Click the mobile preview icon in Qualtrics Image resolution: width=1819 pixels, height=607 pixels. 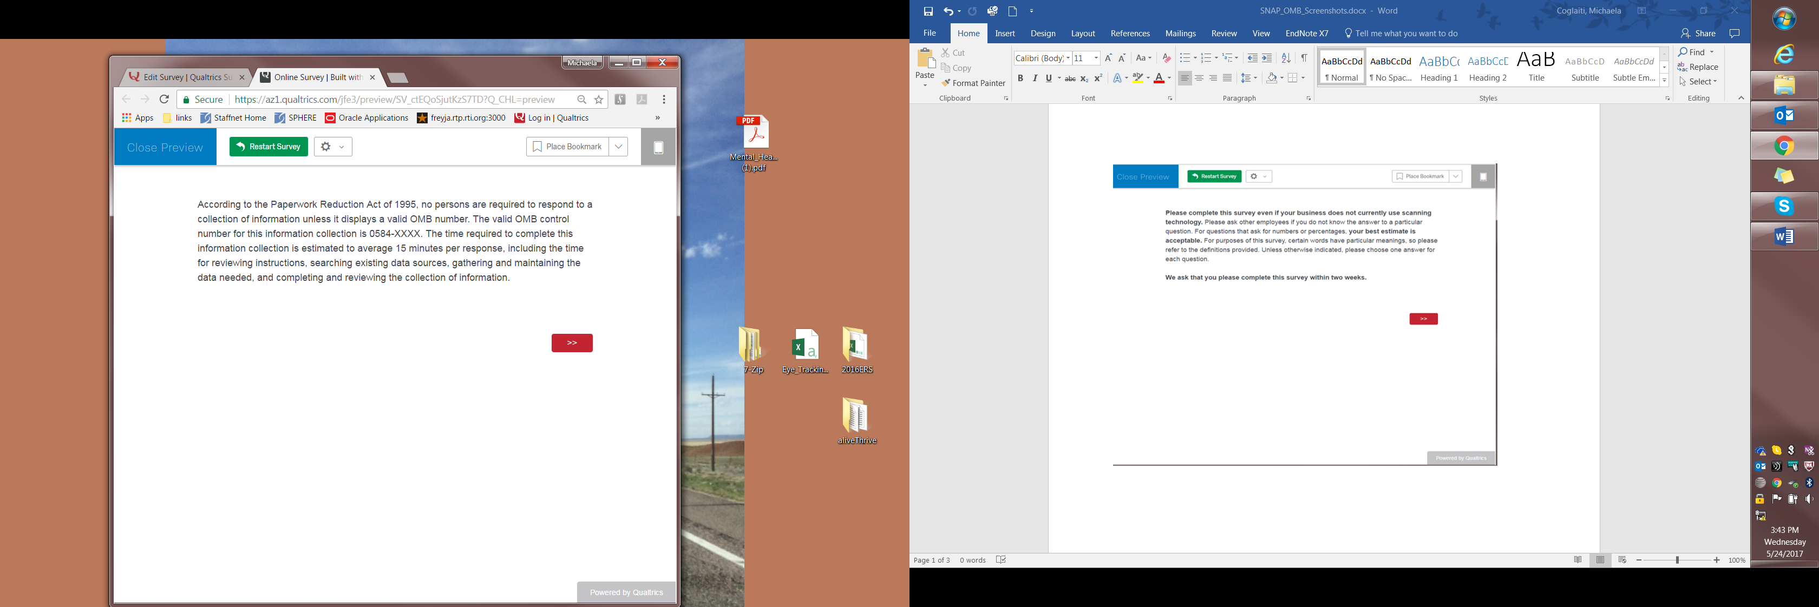click(x=658, y=148)
